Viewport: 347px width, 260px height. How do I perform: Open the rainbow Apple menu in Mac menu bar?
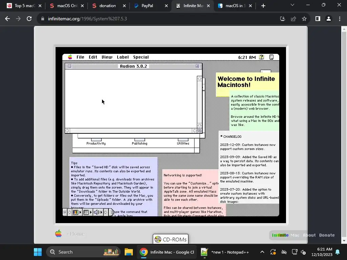70,57
